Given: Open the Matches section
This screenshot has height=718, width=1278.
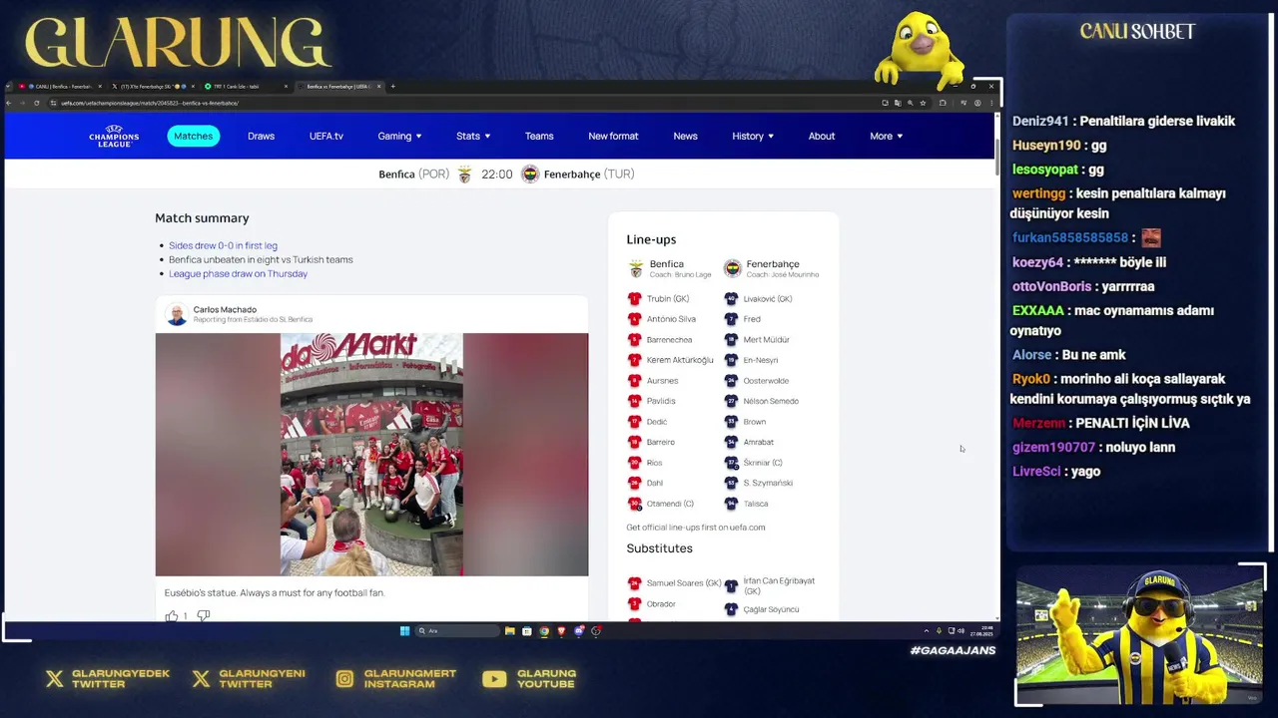Looking at the screenshot, I should 193,136.
